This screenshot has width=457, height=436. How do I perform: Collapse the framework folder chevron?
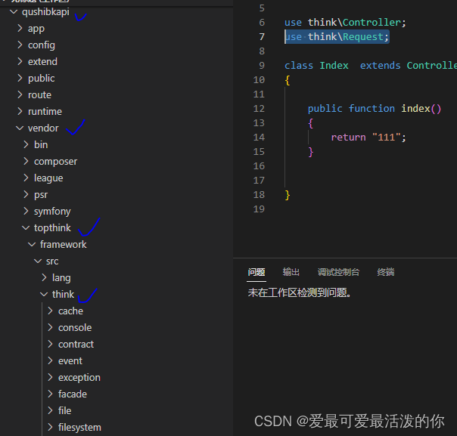click(x=32, y=245)
